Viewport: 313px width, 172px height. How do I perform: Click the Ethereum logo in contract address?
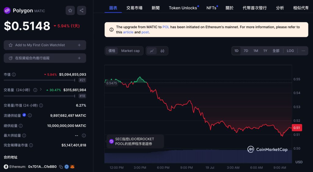(x=6, y=167)
